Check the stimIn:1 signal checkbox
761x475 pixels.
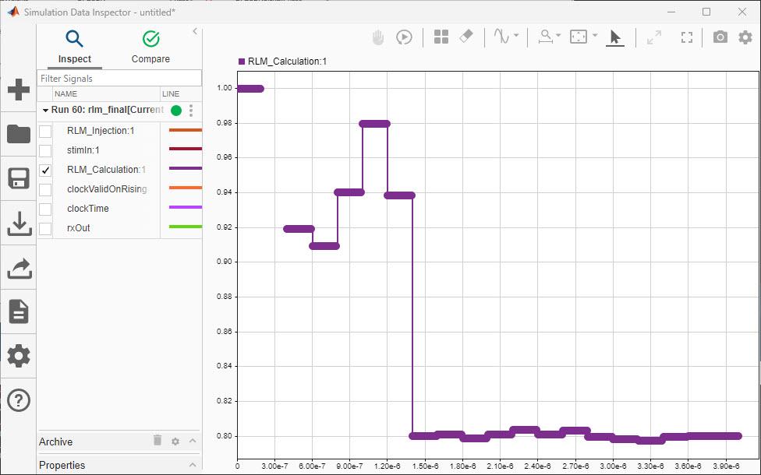(x=44, y=150)
